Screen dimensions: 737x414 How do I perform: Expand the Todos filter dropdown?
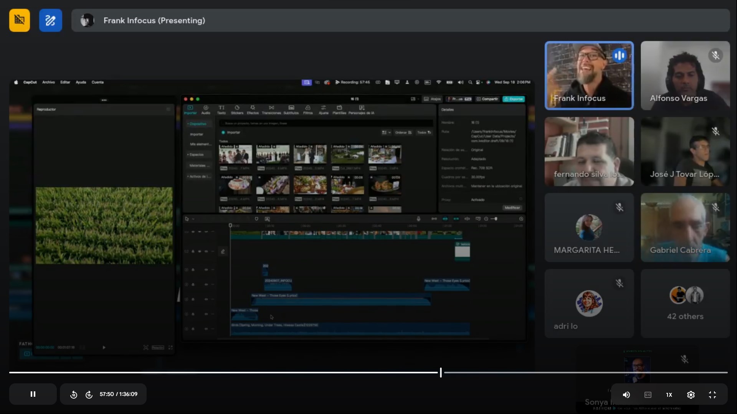coord(424,132)
